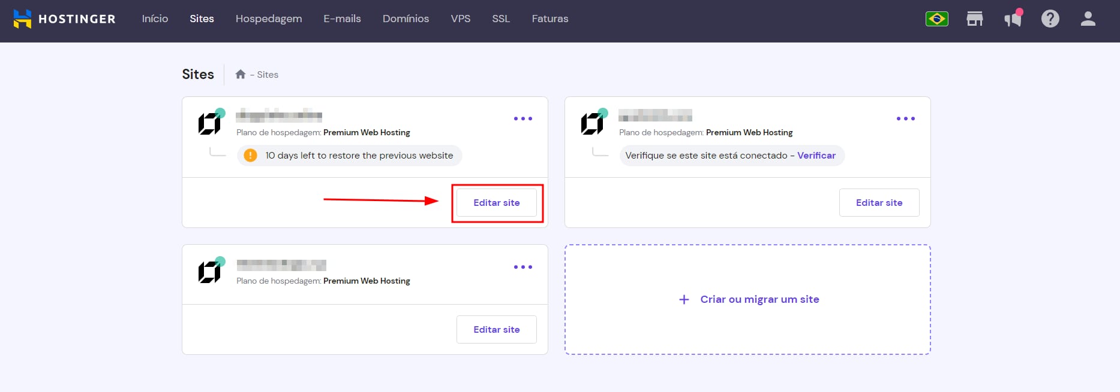Open three-dot menu on first site card
This screenshot has width=1120, height=392.
pyautogui.click(x=523, y=118)
